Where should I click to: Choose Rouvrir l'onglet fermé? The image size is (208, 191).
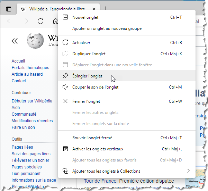tap(92, 138)
